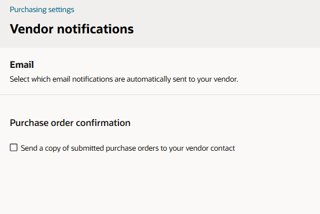Select the Vendor notifications page title

click(x=72, y=29)
